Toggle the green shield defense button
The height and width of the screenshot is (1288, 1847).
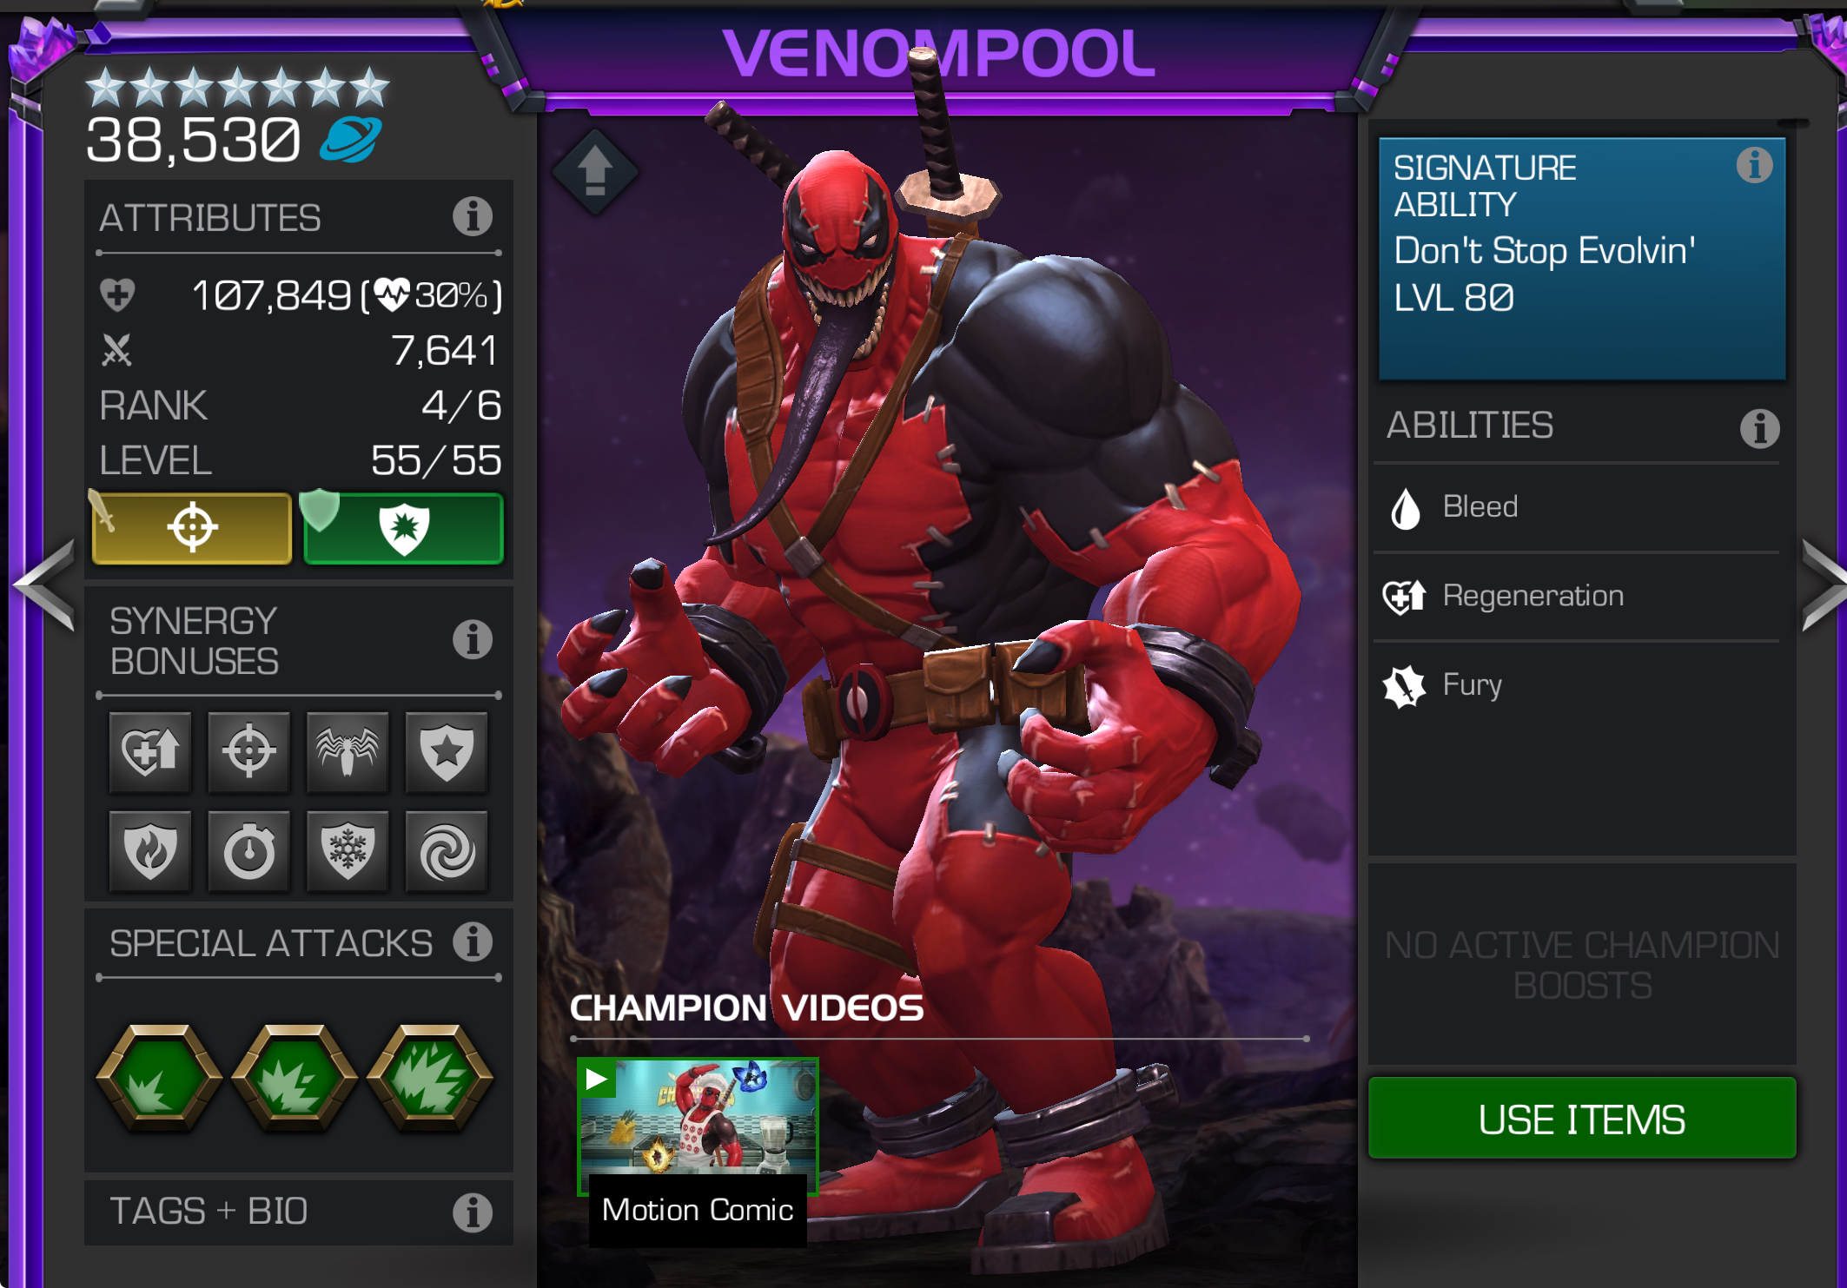(x=404, y=527)
